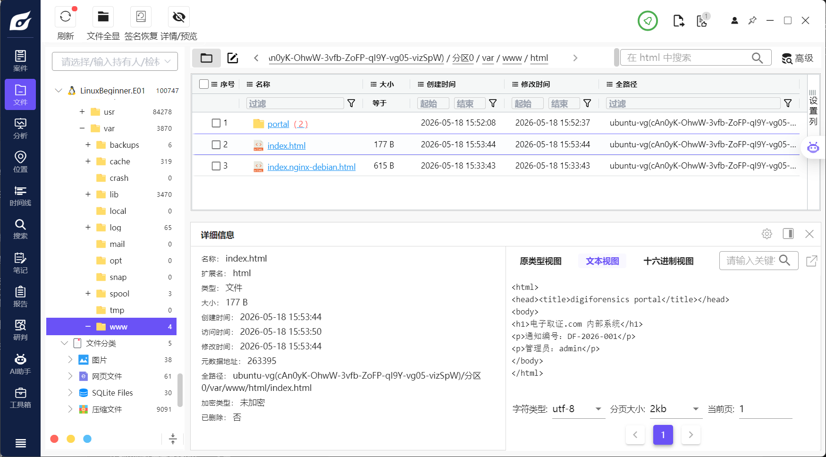Open the 案件 case section in sidebar
The width and height of the screenshot is (826, 457).
click(20, 61)
